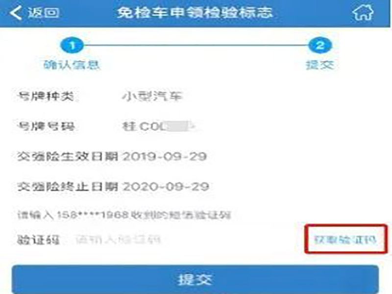This screenshot has height=294, width=392.
Task: Select the 提交 step label at top
Action: click(320, 65)
